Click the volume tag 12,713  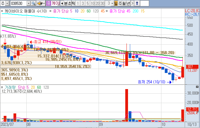[x=192, y=109]
